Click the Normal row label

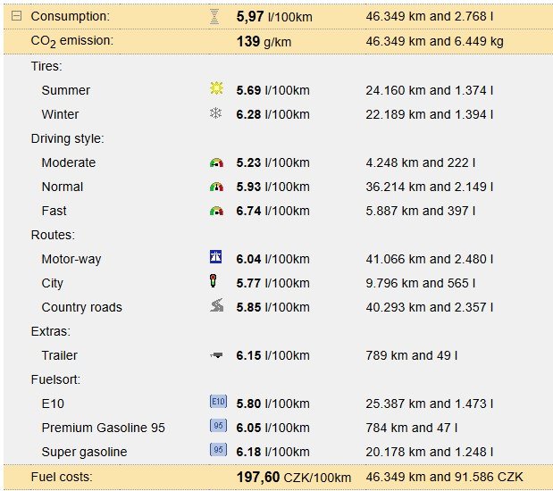click(63, 187)
